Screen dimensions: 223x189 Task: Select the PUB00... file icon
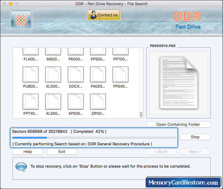pyautogui.click(x=30, y=74)
